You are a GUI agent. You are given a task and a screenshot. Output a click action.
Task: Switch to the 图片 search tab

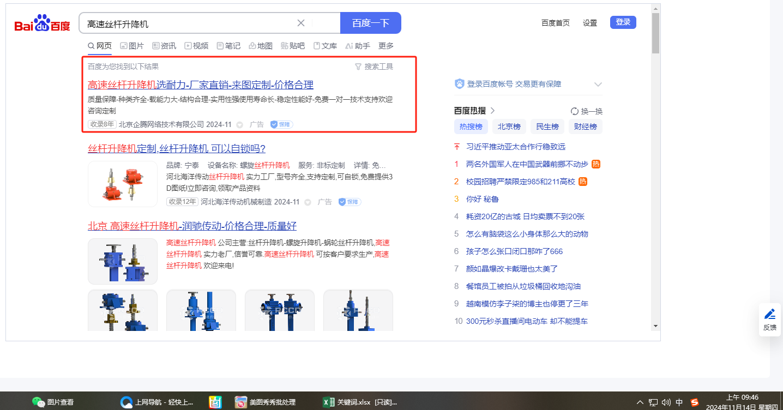(132, 46)
